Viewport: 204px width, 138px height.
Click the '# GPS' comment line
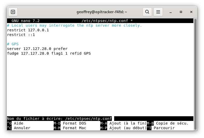[x=13, y=44]
